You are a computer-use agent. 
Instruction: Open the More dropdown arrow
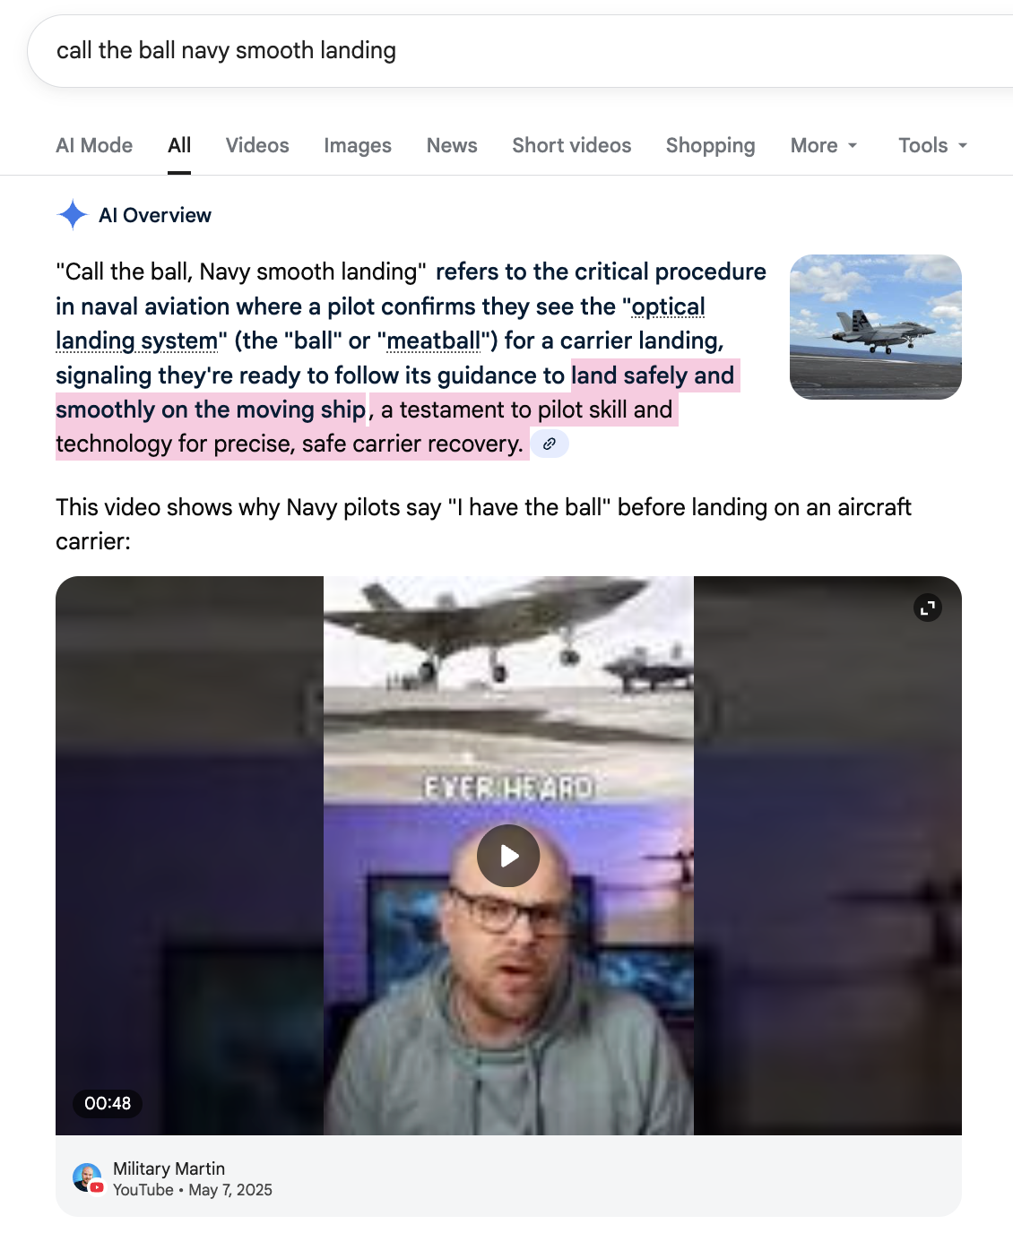853,146
